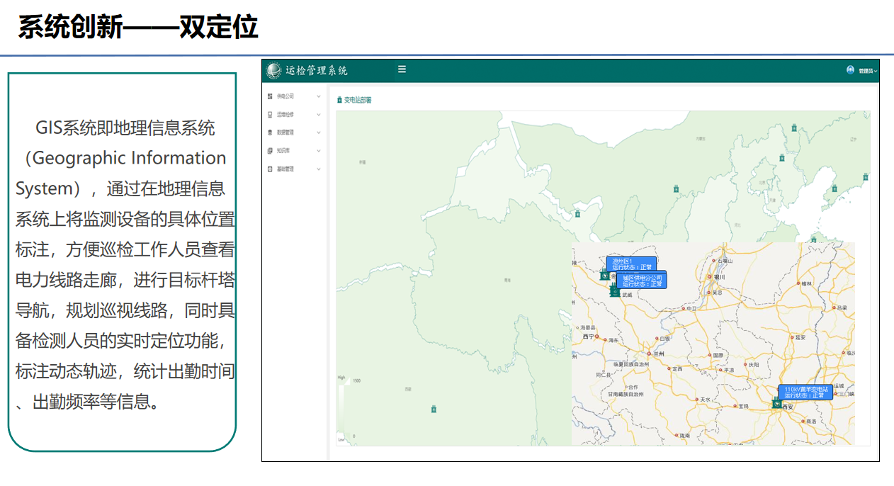Click the 变电站部署 breadcrumb link
This screenshot has height=486, width=894.
pyautogui.click(x=358, y=100)
